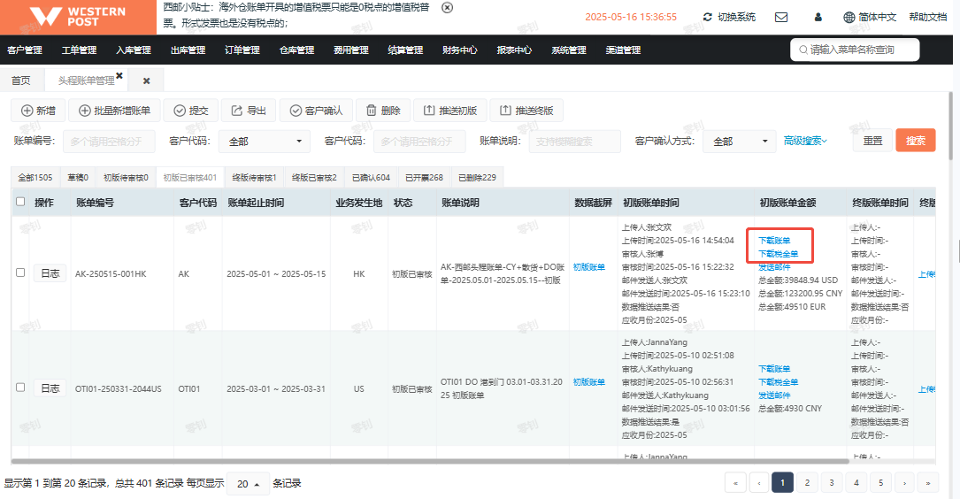960x499 pixels.
Task: Open the mail envelope icon
Action: 781,17
